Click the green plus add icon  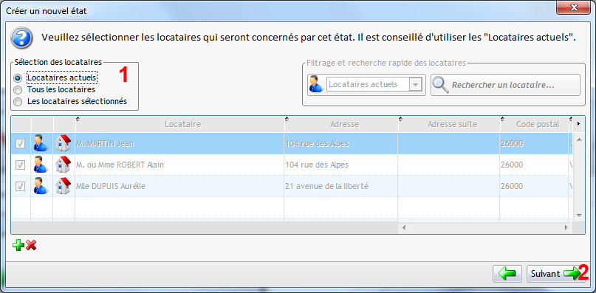pyautogui.click(x=18, y=245)
